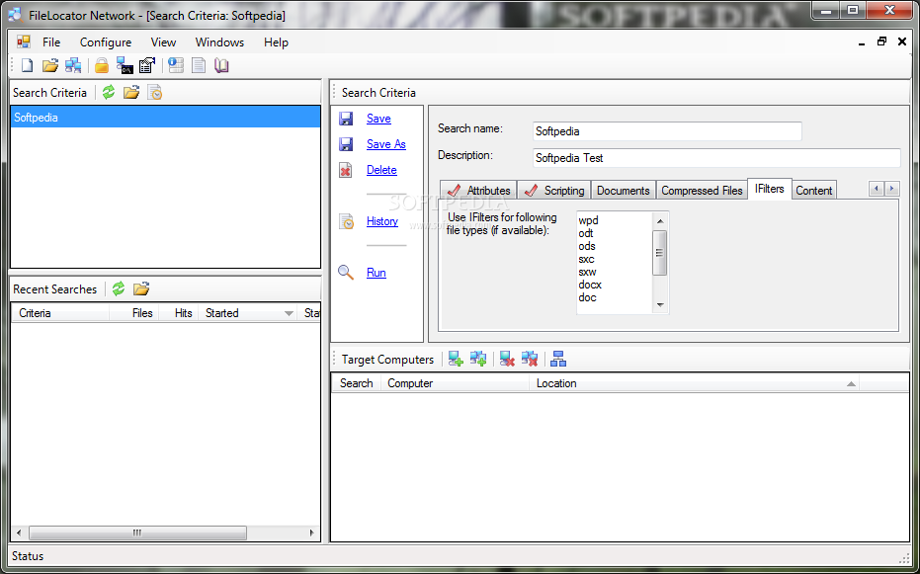Click the clipboard checklist toolbar icon
Image resolution: width=920 pixels, height=574 pixels.
146,65
